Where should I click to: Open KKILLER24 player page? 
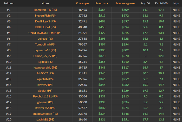click(42, 27)
